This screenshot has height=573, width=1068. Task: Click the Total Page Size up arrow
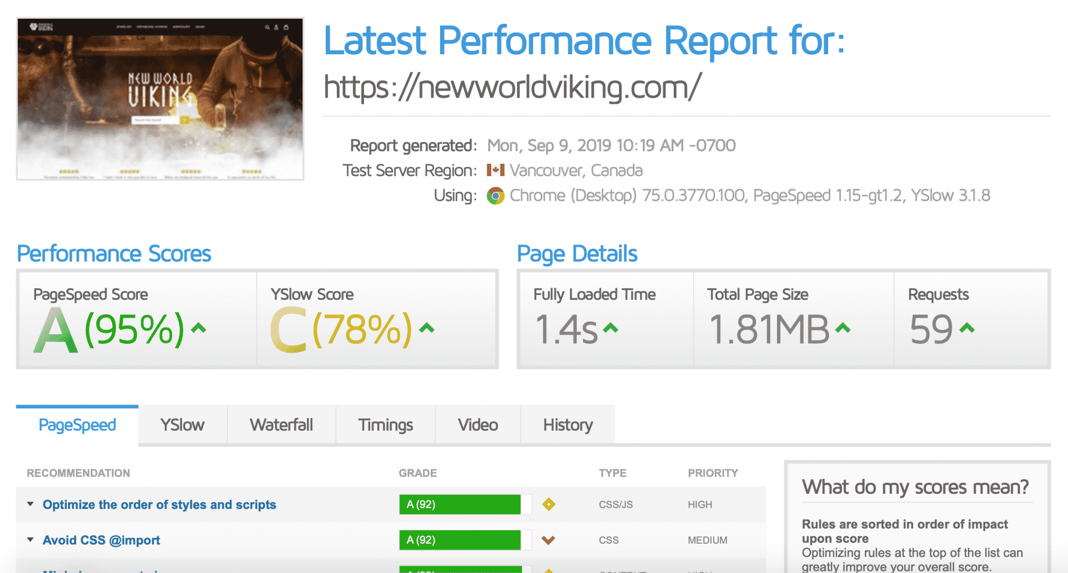(x=843, y=328)
